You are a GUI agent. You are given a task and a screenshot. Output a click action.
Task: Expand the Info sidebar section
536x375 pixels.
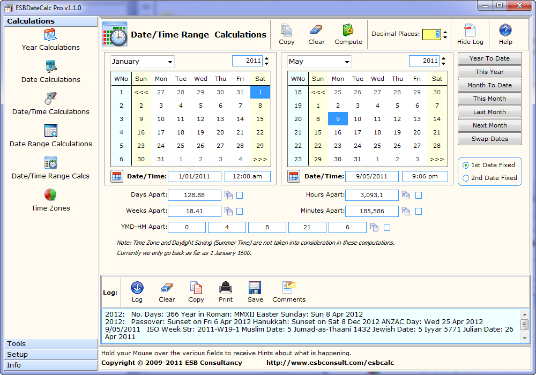pyautogui.click(x=50, y=365)
